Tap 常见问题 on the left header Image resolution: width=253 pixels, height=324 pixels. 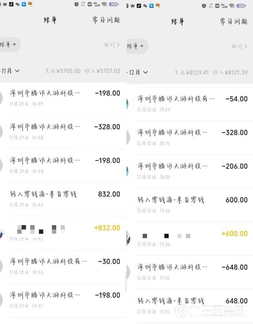[x=106, y=20]
